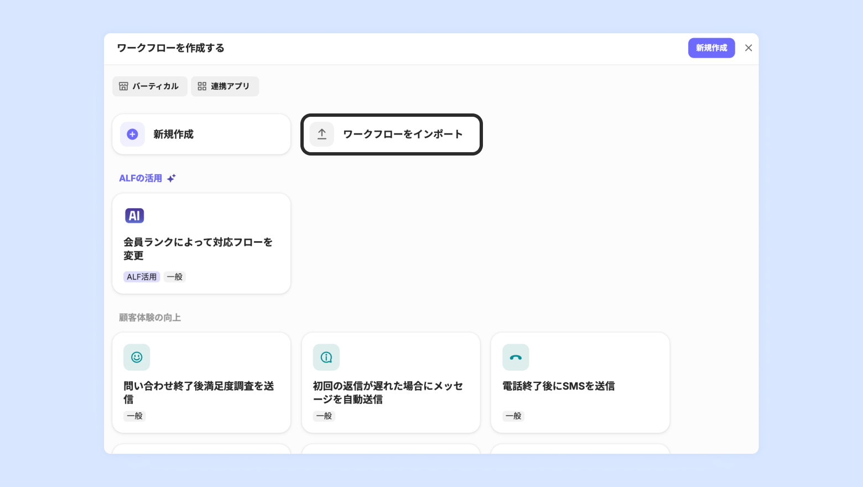
Task: Open the バーティカル filter tab
Action: (x=150, y=86)
